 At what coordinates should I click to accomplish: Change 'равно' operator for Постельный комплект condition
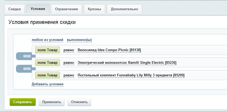click(69, 75)
